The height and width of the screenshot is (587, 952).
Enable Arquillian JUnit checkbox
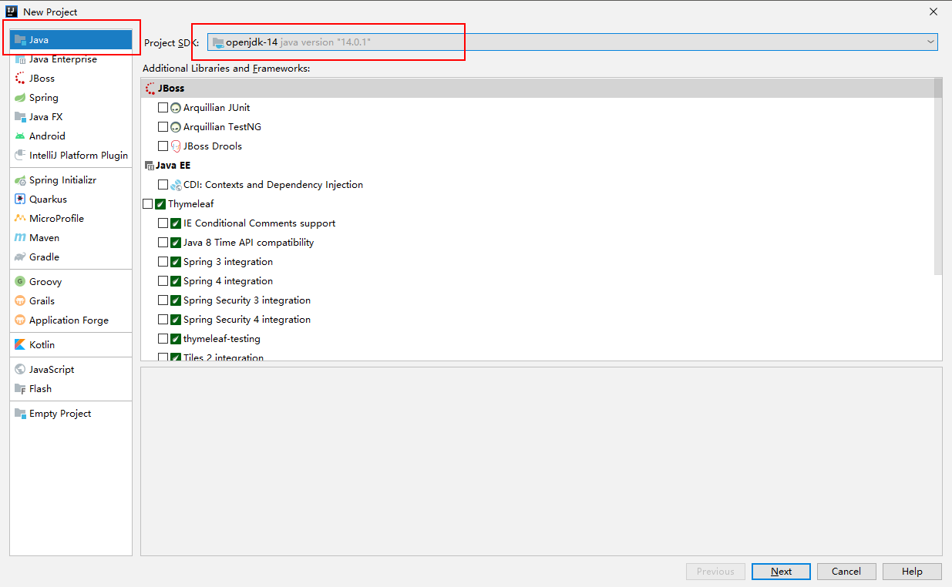(163, 108)
